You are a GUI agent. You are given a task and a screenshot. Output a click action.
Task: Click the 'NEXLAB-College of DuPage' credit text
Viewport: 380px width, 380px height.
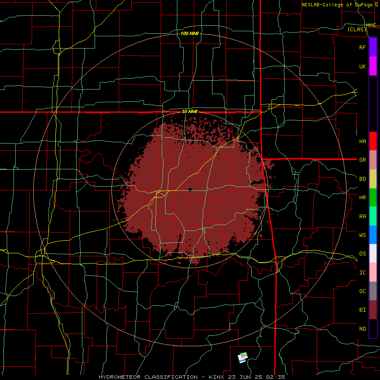[x=337, y=5]
